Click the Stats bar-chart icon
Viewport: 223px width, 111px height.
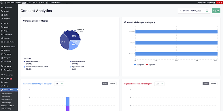(x=2, y=15)
